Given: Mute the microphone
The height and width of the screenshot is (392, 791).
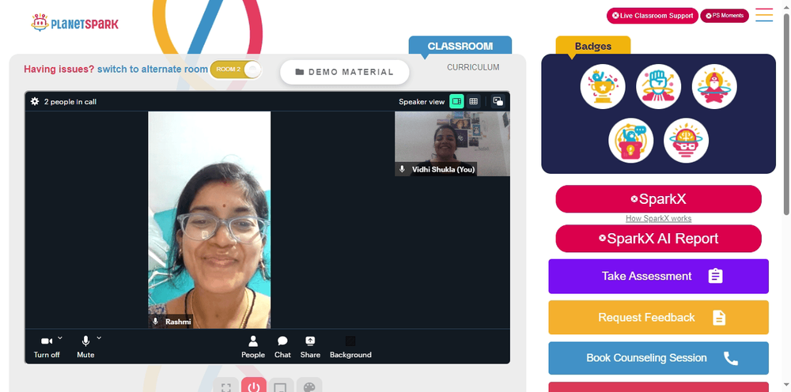Looking at the screenshot, I should (85, 347).
